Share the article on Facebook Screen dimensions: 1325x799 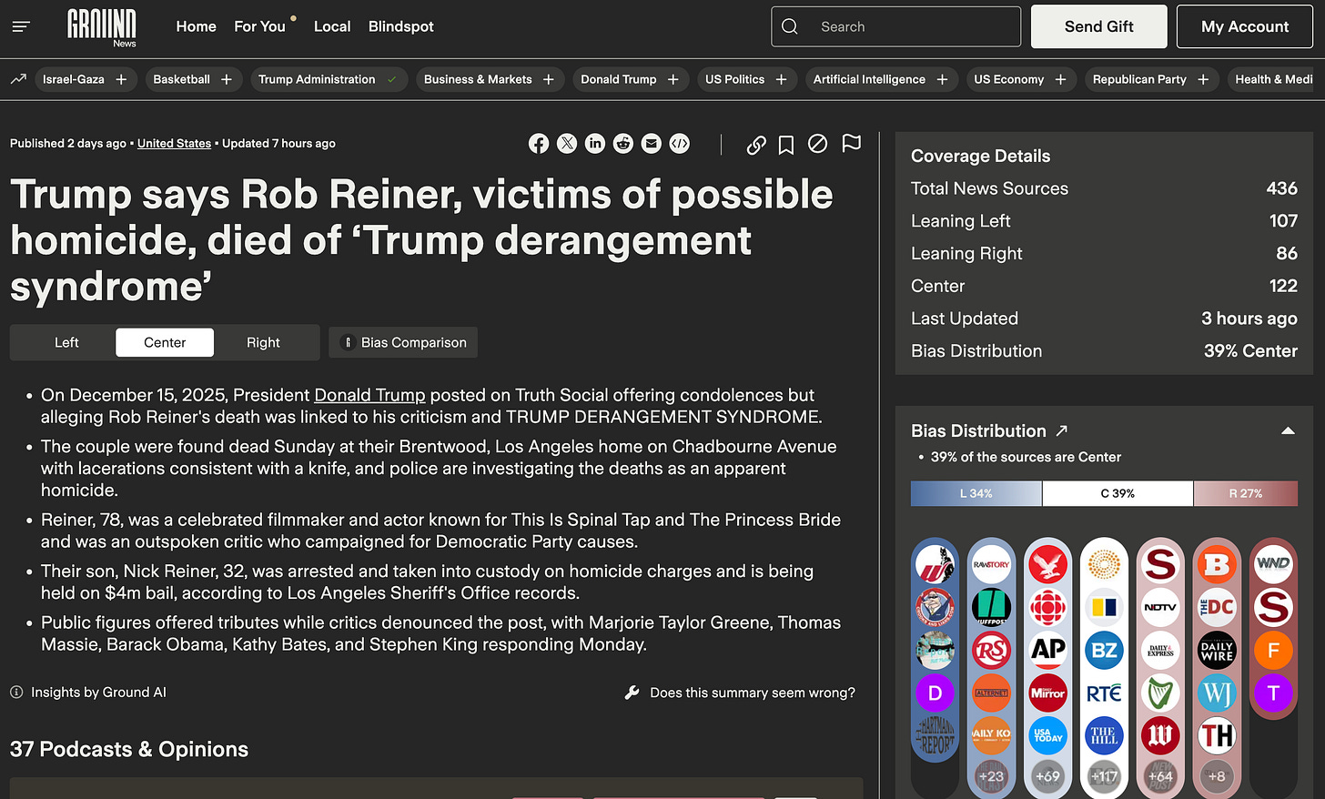click(539, 144)
